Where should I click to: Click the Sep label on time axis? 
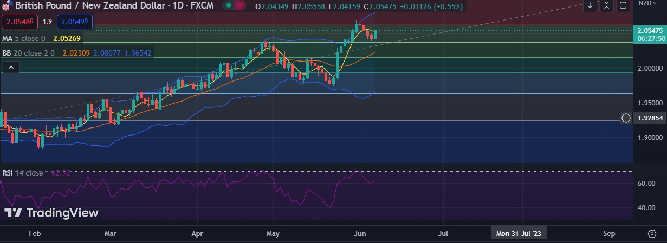click(x=609, y=234)
